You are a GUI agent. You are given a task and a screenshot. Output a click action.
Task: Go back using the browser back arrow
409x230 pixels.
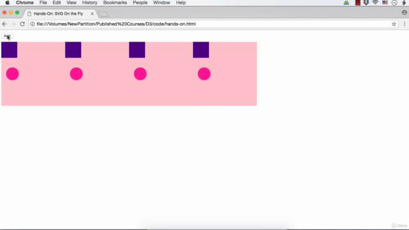(4, 24)
